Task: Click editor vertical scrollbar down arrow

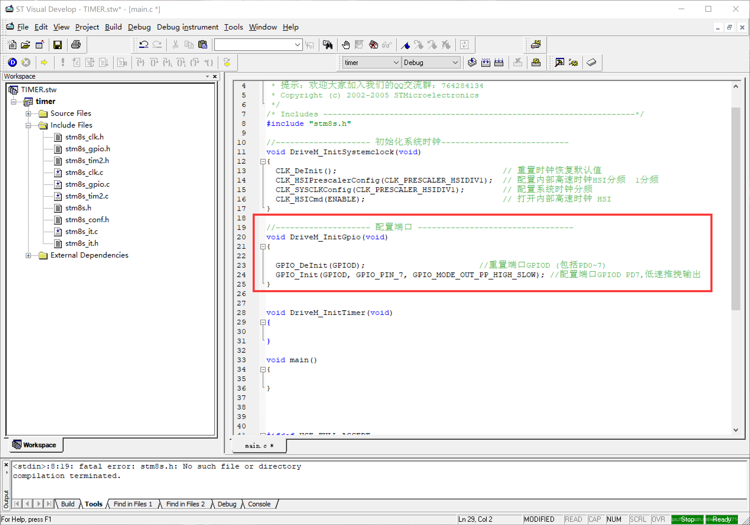Action: pyautogui.click(x=736, y=430)
